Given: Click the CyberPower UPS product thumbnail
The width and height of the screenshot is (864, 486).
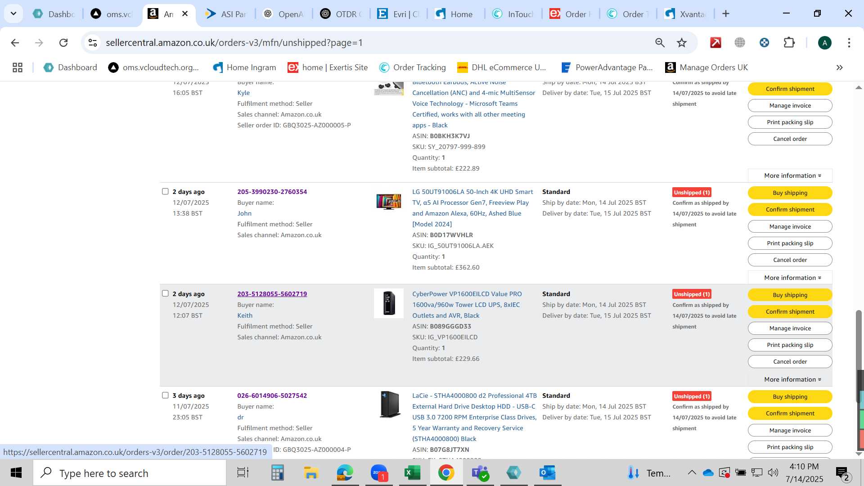Looking at the screenshot, I should click(x=389, y=303).
